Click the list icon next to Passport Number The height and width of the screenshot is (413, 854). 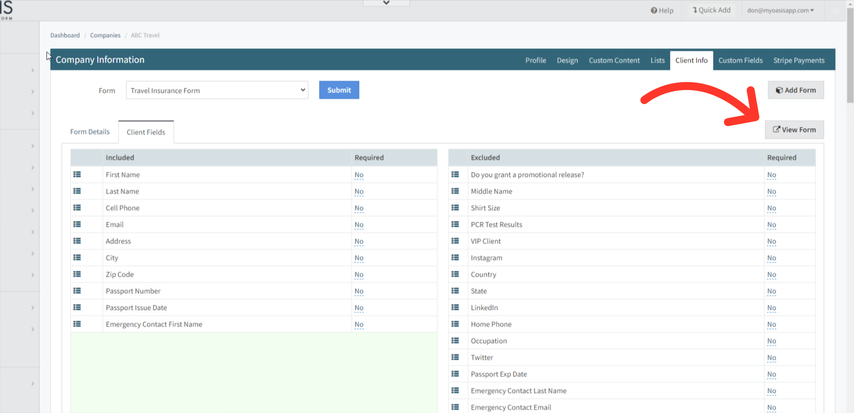pos(77,291)
